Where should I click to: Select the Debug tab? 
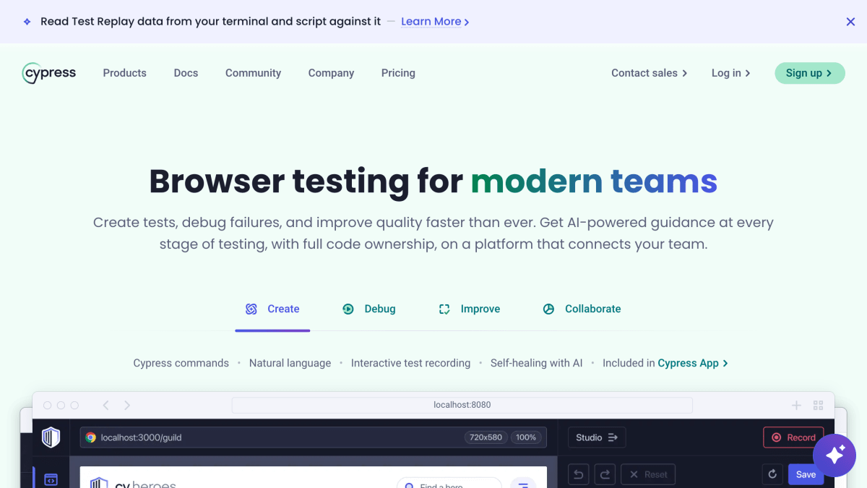369,309
